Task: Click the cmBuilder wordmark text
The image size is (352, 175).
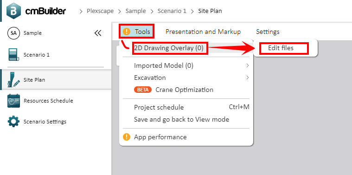Action: tap(45, 11)
